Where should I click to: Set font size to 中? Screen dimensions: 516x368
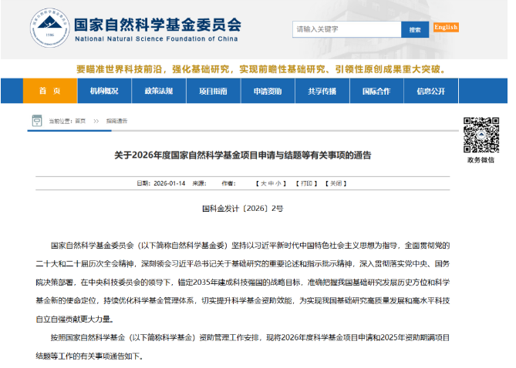[x=271, y=183]
